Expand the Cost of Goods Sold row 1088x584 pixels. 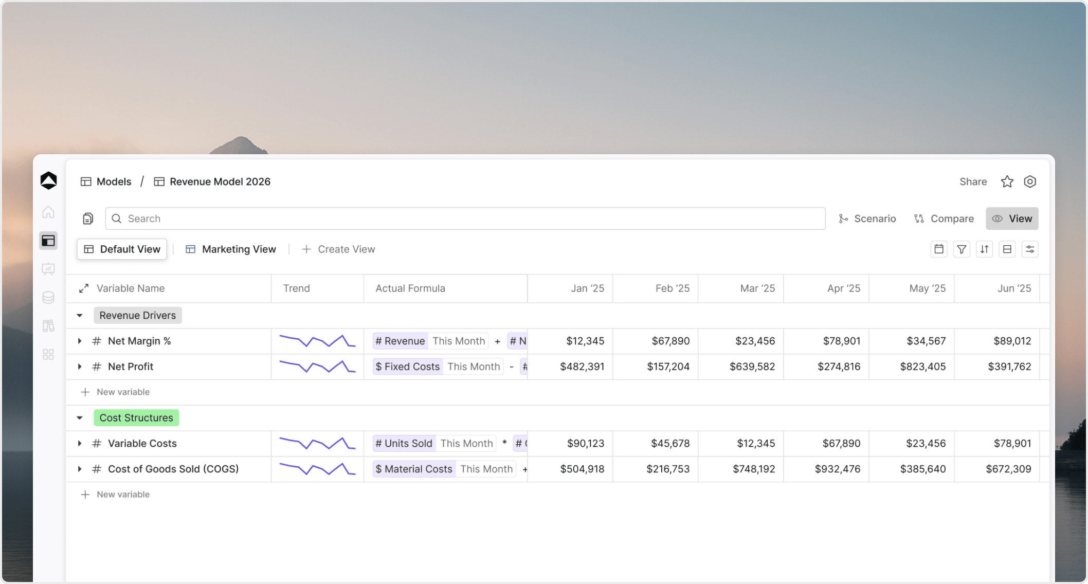[x=80, y=469]
